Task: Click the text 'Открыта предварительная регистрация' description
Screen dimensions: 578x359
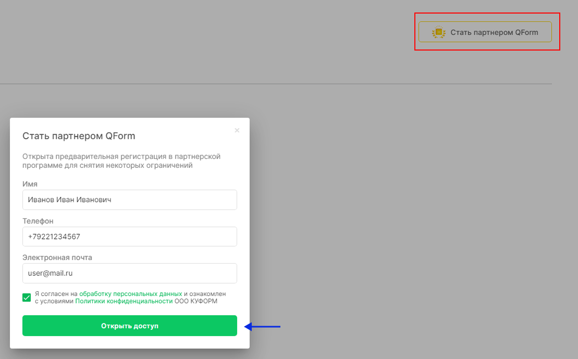Action: [121, 160]
